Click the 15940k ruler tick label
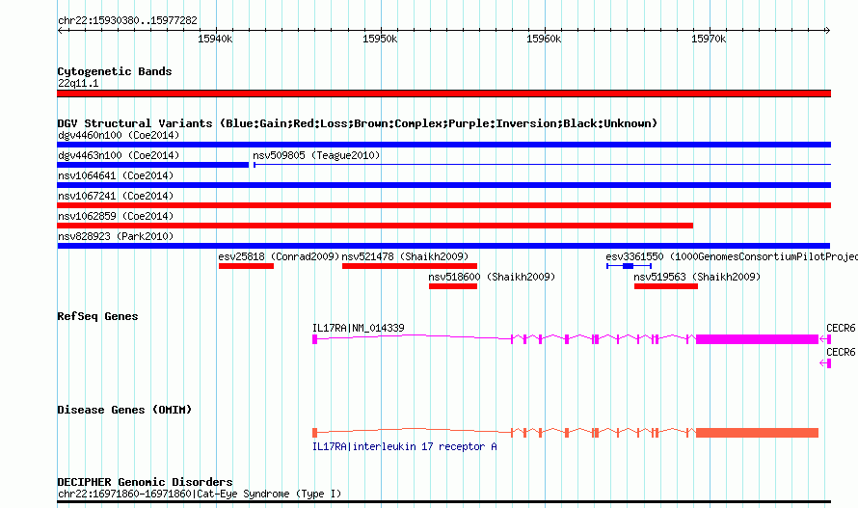This screenshot has height=508, width=858. click(x=215, y=39)
